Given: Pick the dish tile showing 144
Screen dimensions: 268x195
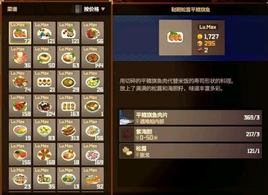Looking at the screenshot, I should pos(93,57).
